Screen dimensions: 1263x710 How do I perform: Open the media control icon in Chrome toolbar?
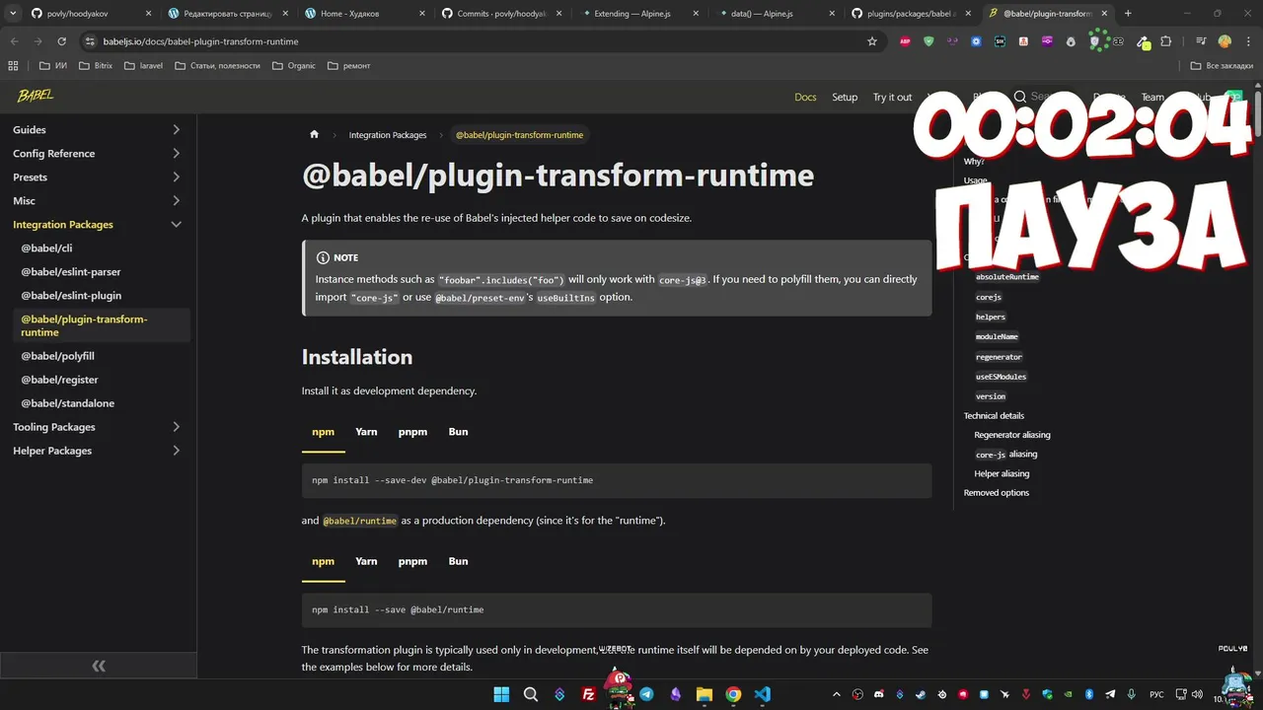1201,41
